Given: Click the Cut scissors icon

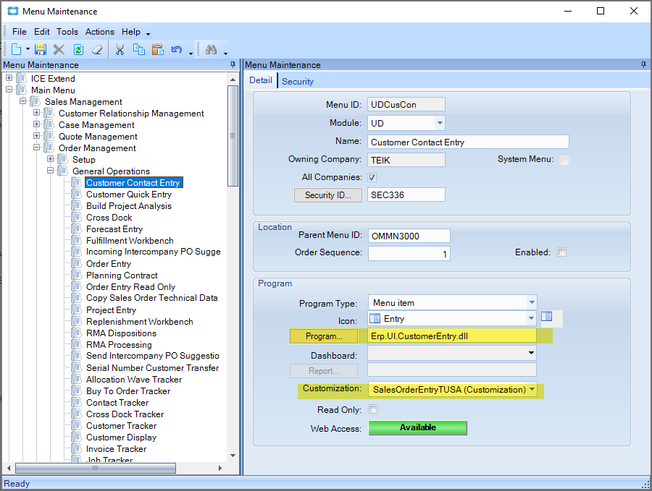Looking at the screenshot, I should coord(120,50).
